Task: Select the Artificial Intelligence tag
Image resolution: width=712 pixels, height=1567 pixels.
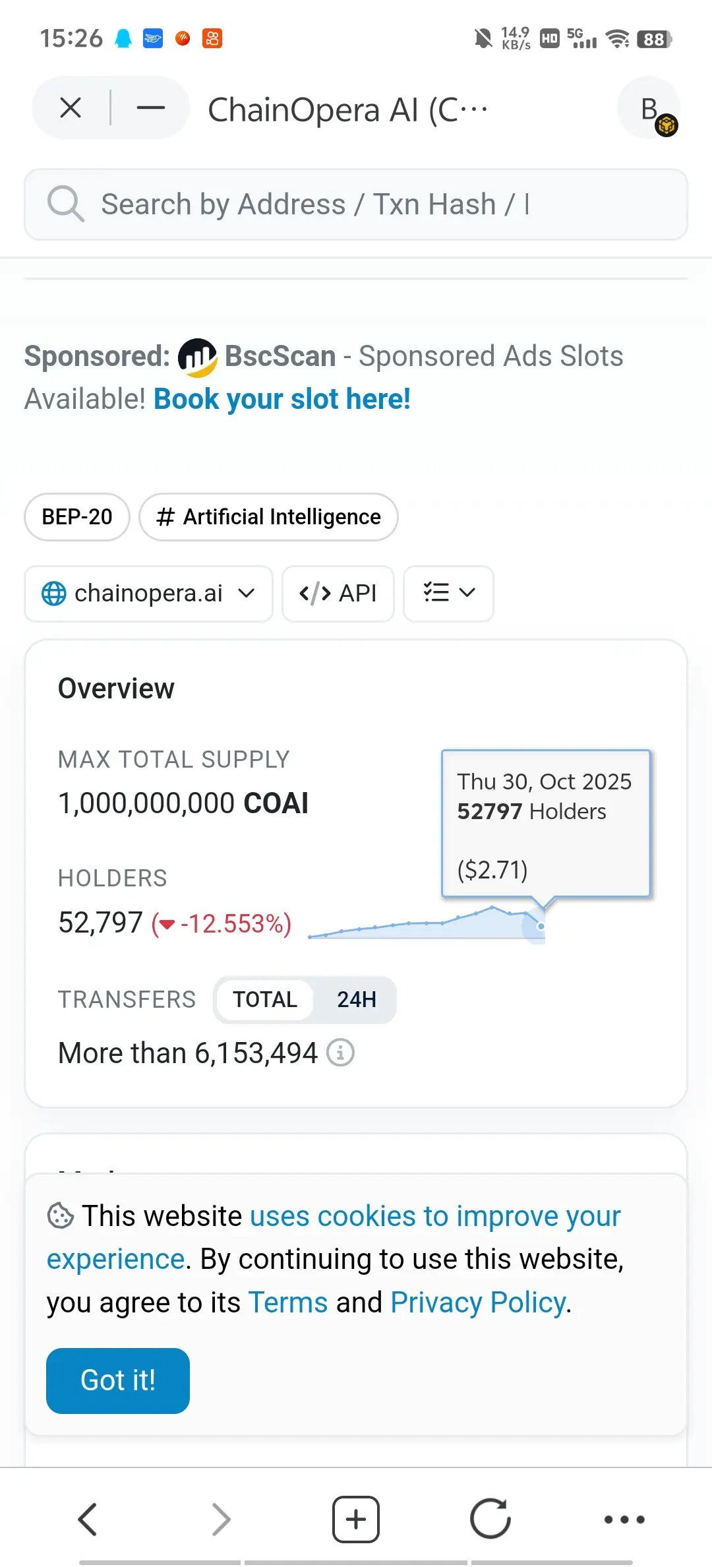Action: point(268,517)
